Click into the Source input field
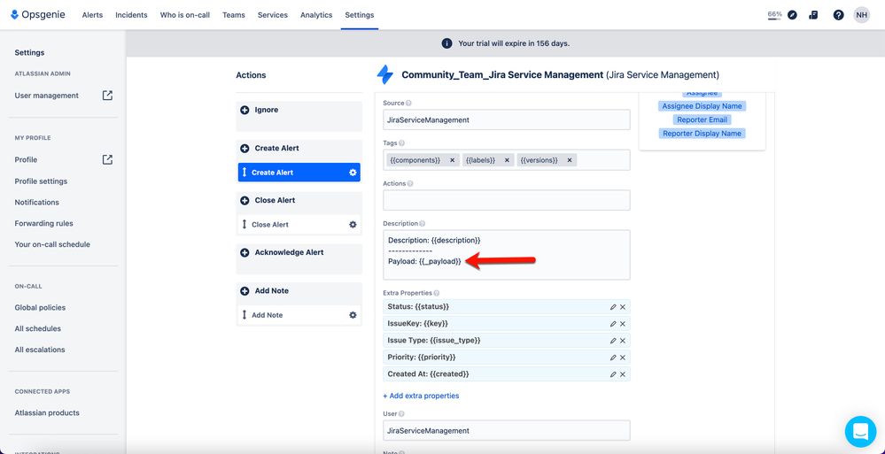Viewport: 885px width, 454px height. point(506,120)
